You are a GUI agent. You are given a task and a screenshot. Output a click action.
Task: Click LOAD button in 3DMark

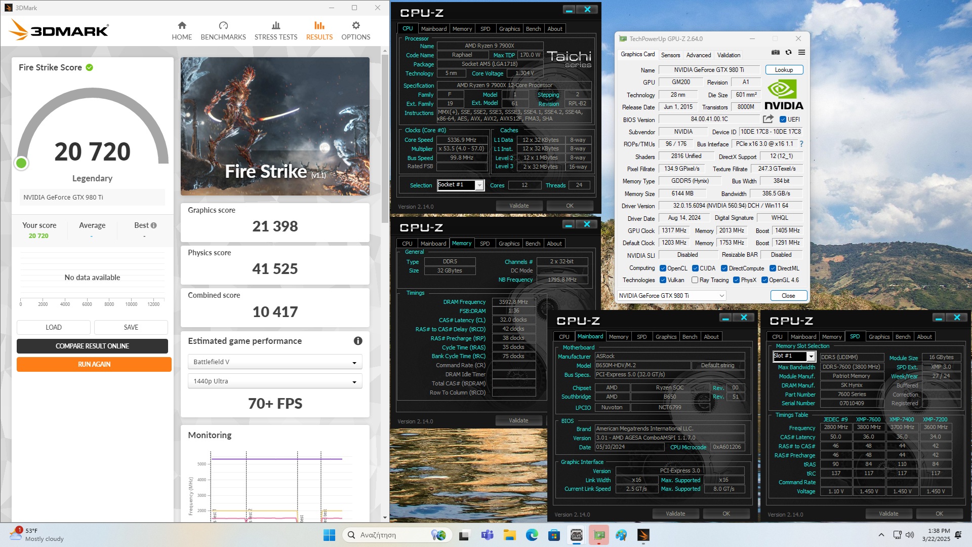point(54,327)
